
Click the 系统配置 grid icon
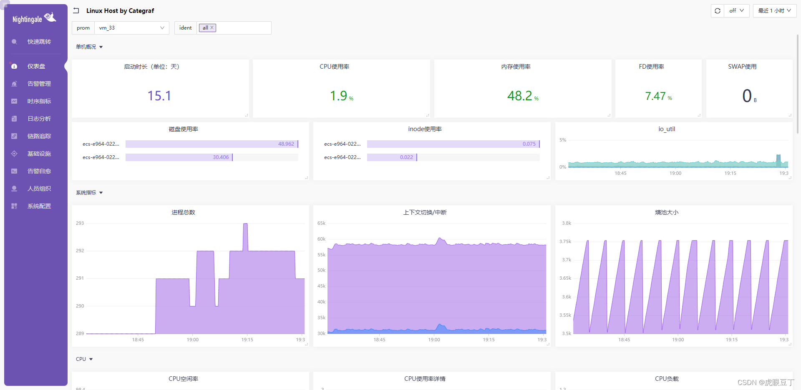pos(14,206)
